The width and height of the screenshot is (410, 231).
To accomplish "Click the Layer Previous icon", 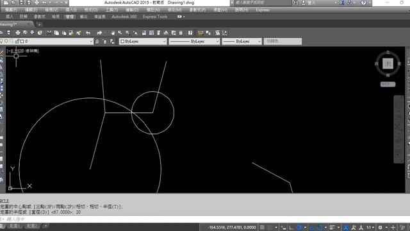I will [x=104, y=41].
